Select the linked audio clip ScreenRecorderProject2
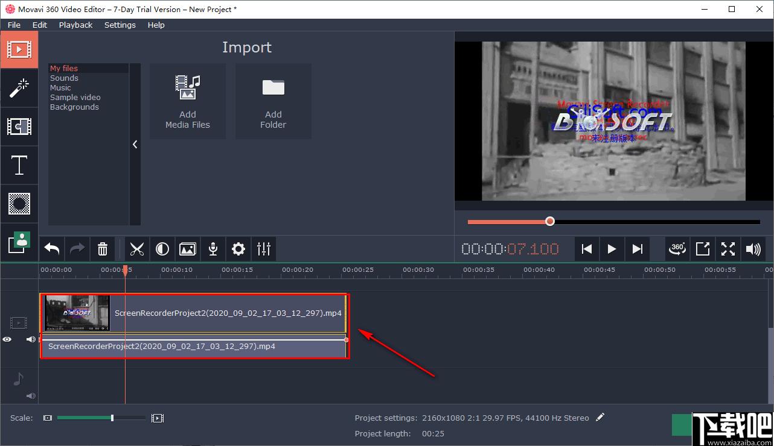774x446 pixels. pos(193,347)
